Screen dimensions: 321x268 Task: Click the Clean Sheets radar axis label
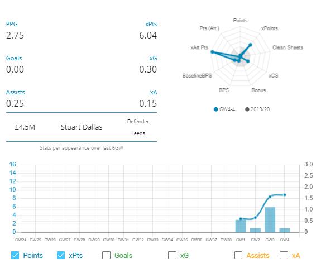coord(288,47)
